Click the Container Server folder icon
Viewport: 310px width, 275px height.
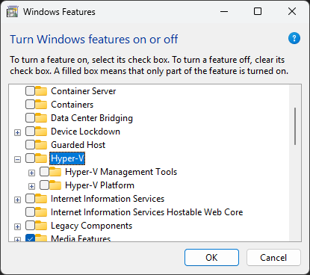point(41,91)
